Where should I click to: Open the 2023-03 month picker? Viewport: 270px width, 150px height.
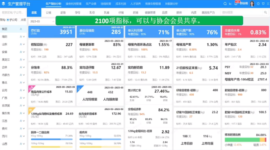point(42,21)
